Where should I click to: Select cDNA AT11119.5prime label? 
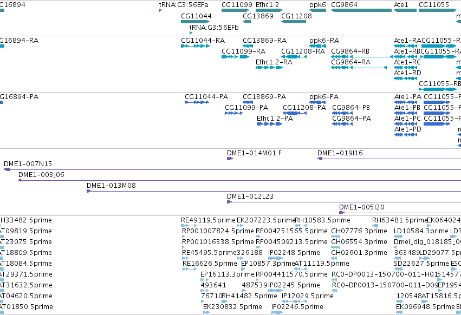coord(322,264)
